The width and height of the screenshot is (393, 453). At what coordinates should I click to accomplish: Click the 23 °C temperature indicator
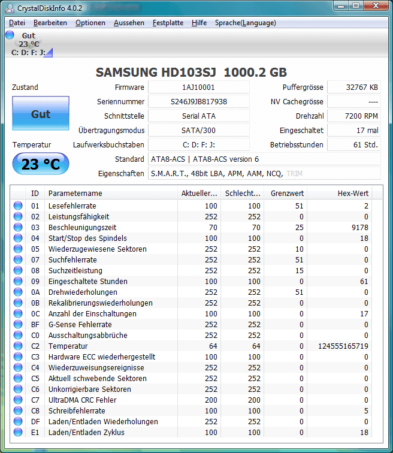pyautogui.click(x=41, y=164)
